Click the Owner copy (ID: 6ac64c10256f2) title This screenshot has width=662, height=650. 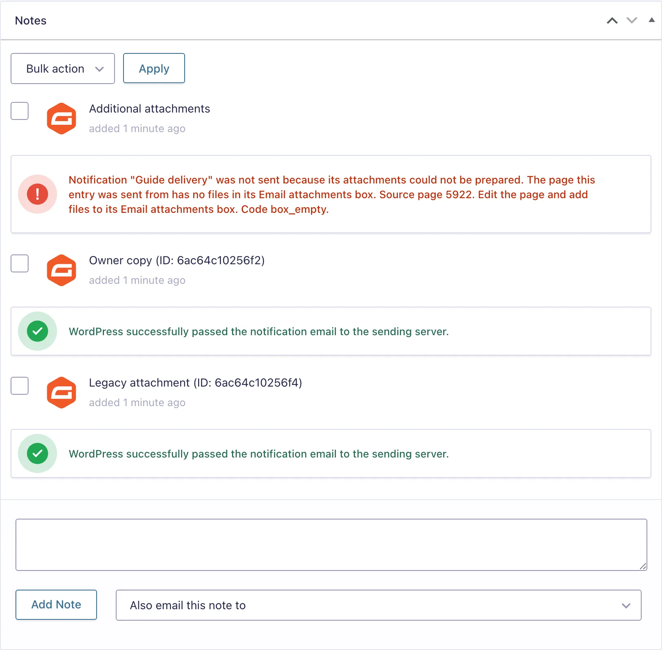click(177, 261)
